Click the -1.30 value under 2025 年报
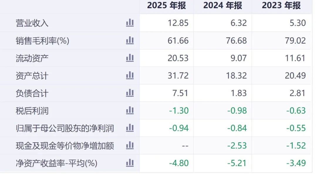 click(179, 111)
